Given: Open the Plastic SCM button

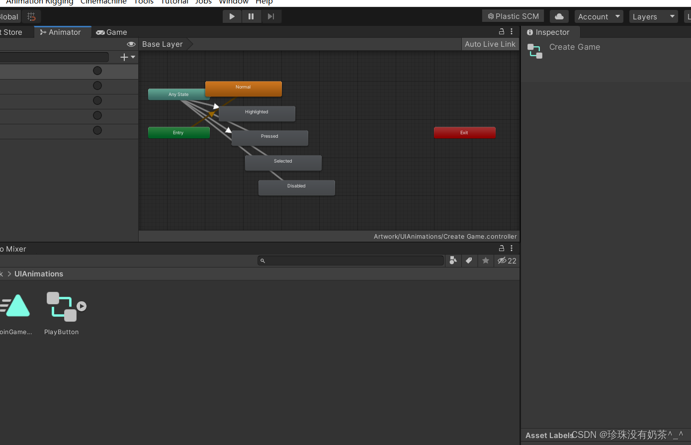Looking at the screenshot, I should point(513,16).
